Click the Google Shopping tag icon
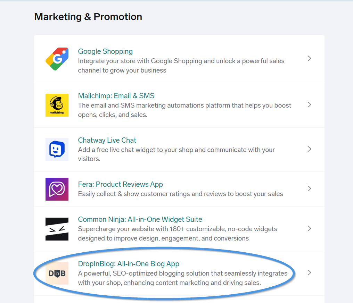This screenshot has width=353, height=303. coord(57,59)
